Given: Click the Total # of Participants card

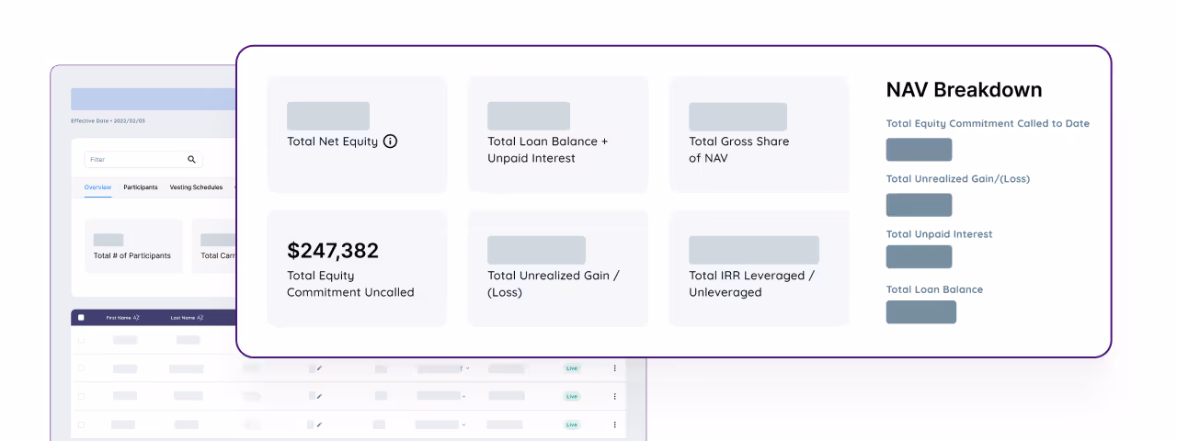Looking at the screenshot, I should coord(133,245).
